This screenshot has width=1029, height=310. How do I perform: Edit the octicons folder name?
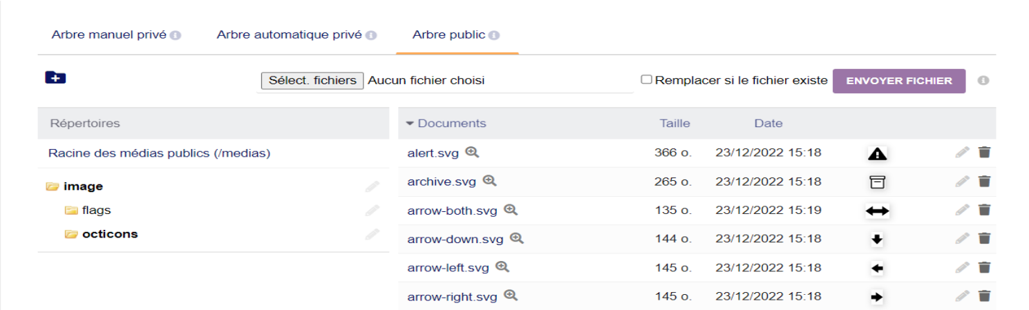[372, 234]
